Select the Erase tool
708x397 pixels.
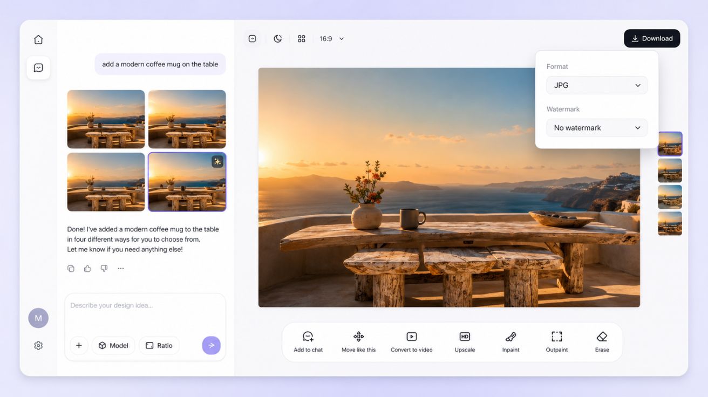[x=602, y=342]
